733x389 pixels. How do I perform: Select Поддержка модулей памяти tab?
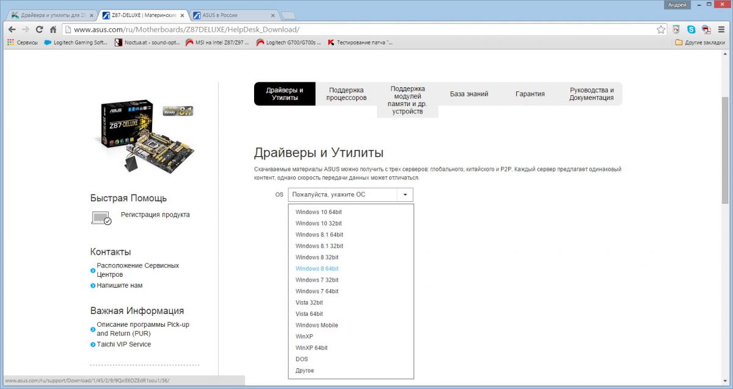click(x=407, y=100)
